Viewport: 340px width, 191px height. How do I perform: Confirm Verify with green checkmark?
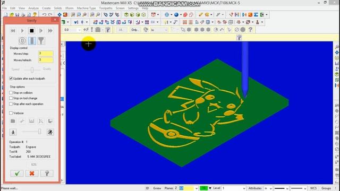(x=17, y=173)
